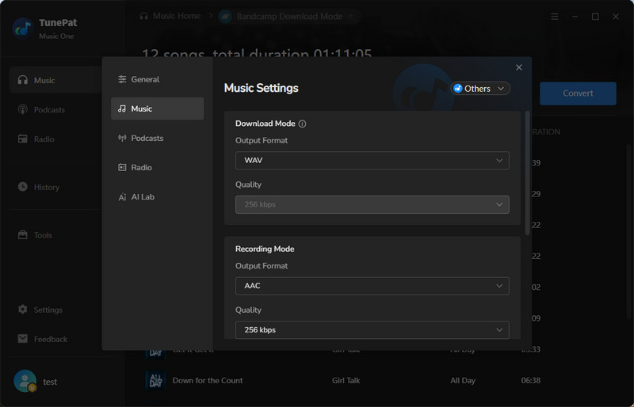Click the Download Mode info icon

pos(302,124)
